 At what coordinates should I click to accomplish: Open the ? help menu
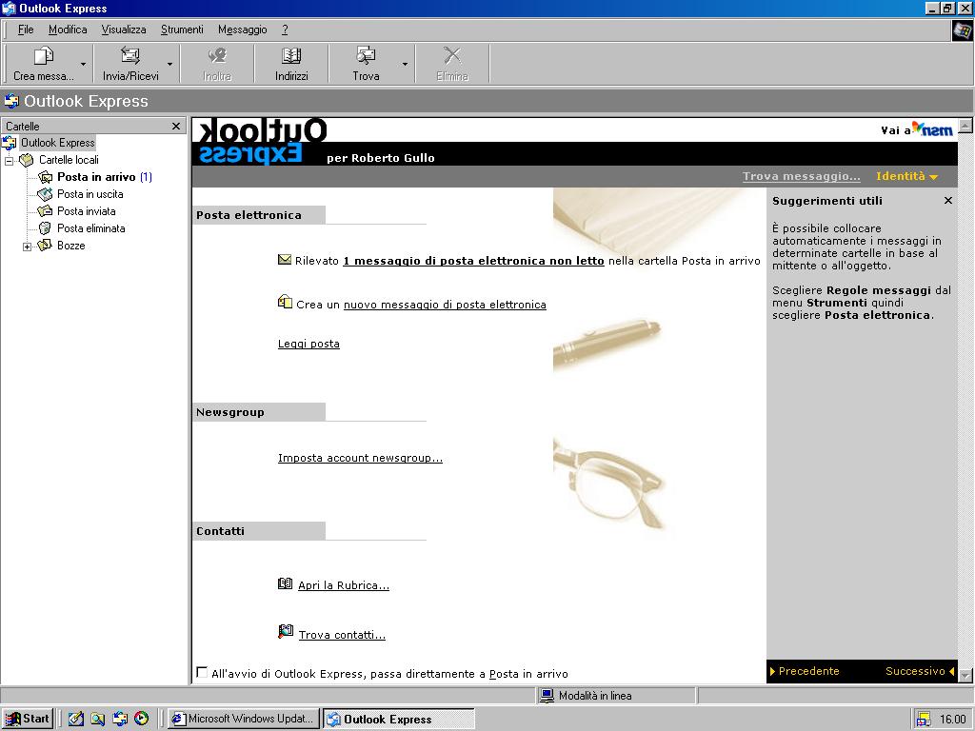(x=285, y=30)
